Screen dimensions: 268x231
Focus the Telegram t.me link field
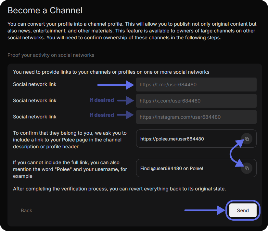196,84
